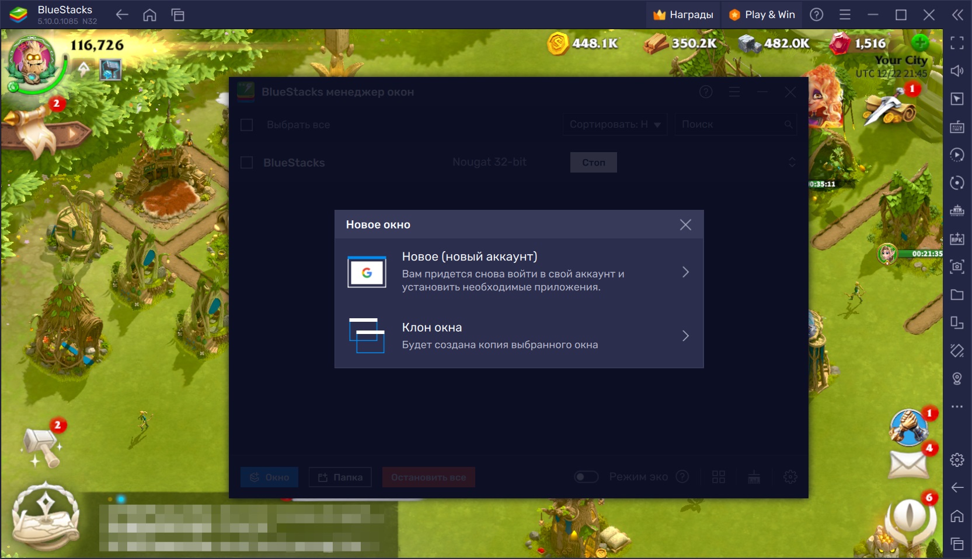Open media folder icon in sidebar

tap(957, 294)
